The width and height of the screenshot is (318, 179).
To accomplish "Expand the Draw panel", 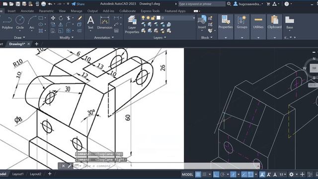I will [19, 38].
